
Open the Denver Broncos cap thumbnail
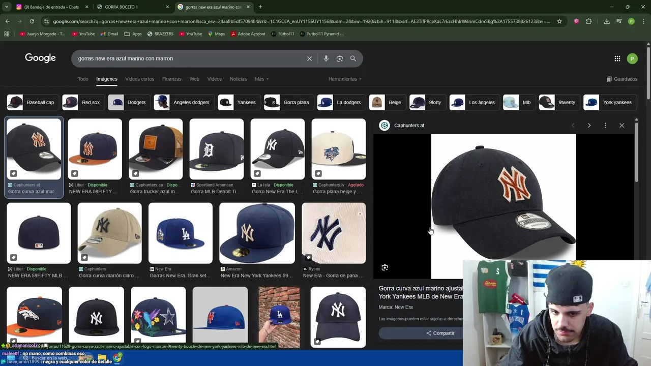pyautogui.click(x=34, y=315)
